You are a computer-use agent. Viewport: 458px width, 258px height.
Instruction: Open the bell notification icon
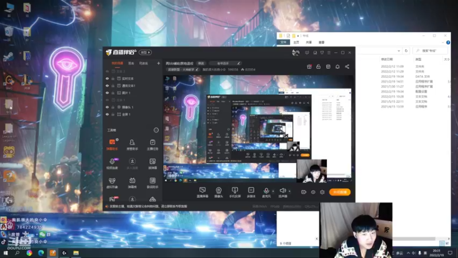tap(337, 67)
